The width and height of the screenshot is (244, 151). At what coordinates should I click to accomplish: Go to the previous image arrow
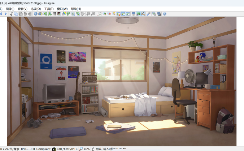click(1, 14)
